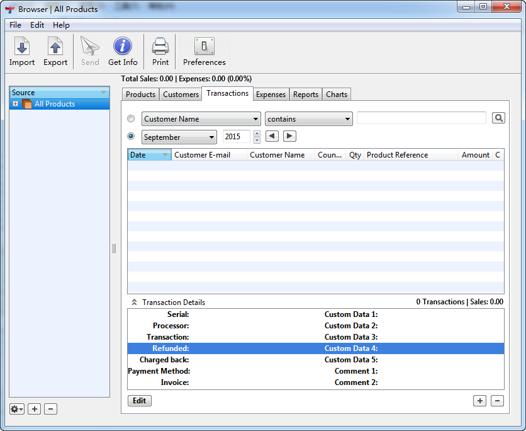Screen dimensions: 526x431
Task: Collapse the Transaction Details section
Action: click(134, 302)
